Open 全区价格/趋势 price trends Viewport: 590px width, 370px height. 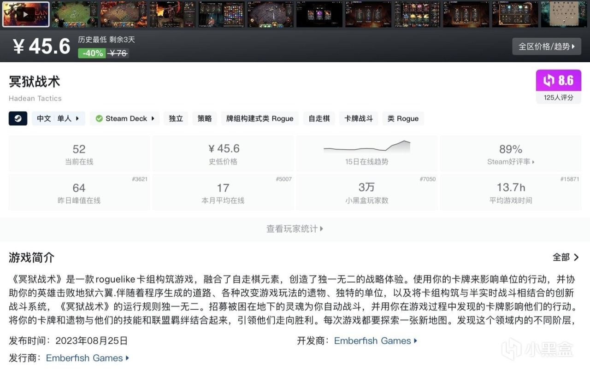coord(547,47)
